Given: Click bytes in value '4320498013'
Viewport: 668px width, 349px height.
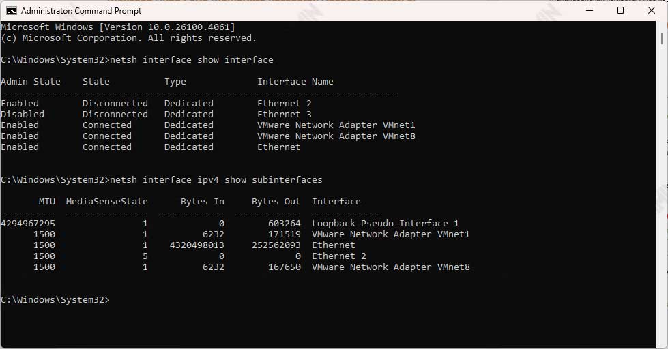Looking at the screenshot, I should pyautogui.click(x=197, y=245).
